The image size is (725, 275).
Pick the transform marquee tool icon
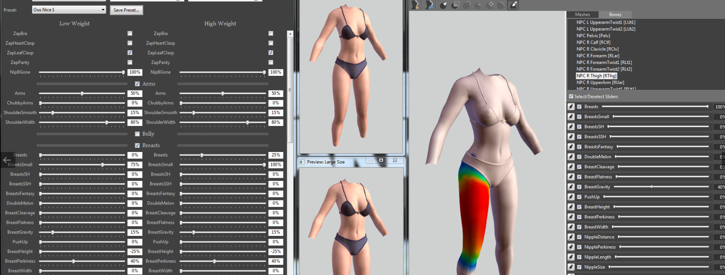[x=456, y=5]
